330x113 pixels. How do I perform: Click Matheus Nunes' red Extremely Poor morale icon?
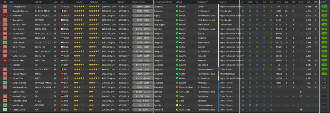point(177,87)
